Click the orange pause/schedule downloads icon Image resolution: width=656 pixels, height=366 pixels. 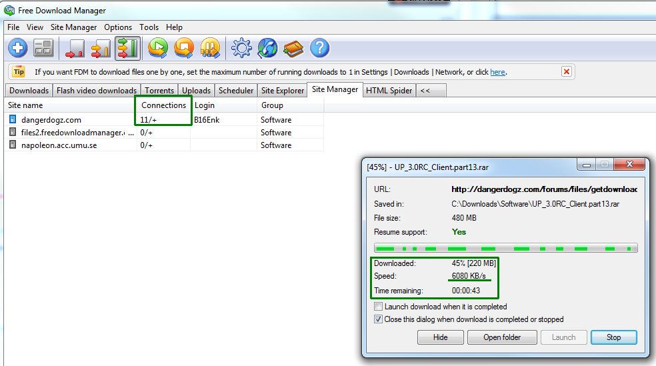210,48
